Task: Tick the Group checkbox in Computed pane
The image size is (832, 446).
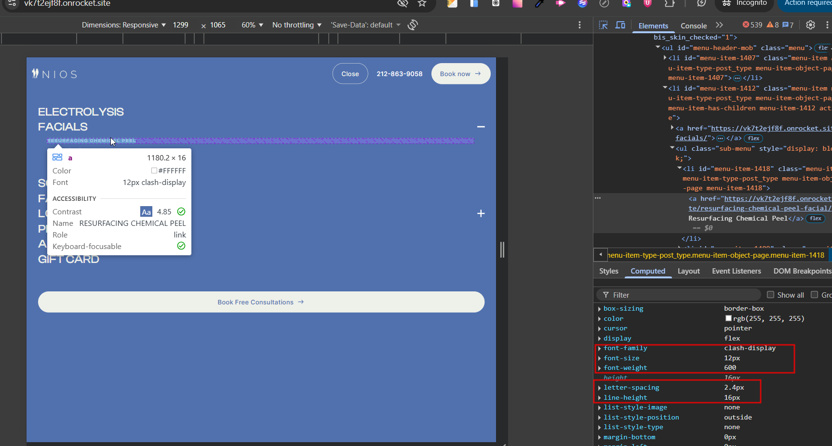Action: 815,295
